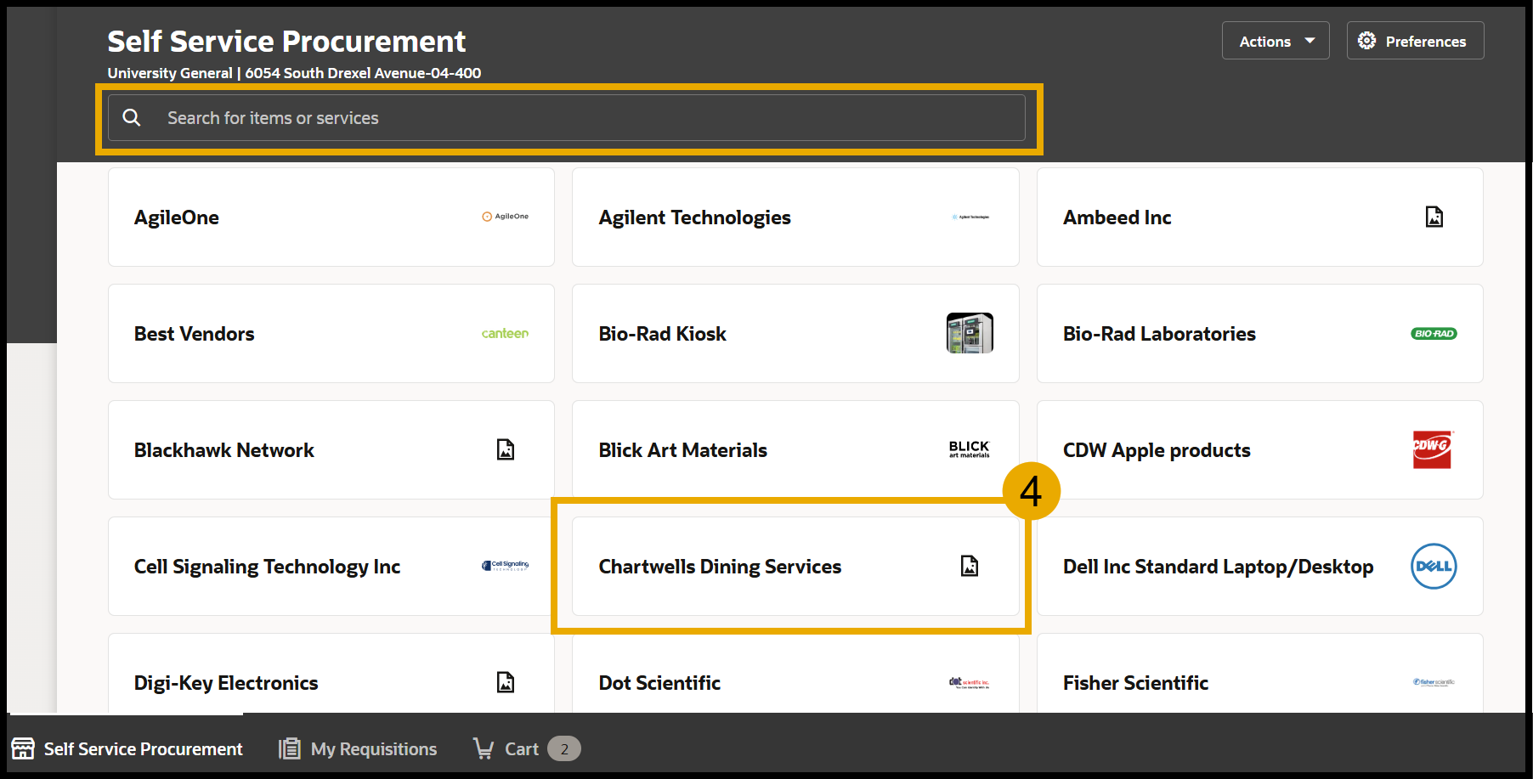Click the My Requisitions list icon

pyautogui.click(x=290, y=748)
